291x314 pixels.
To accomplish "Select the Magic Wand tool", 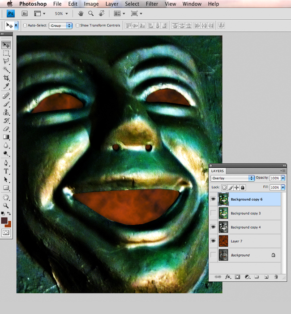I will [x=6, y=70].
